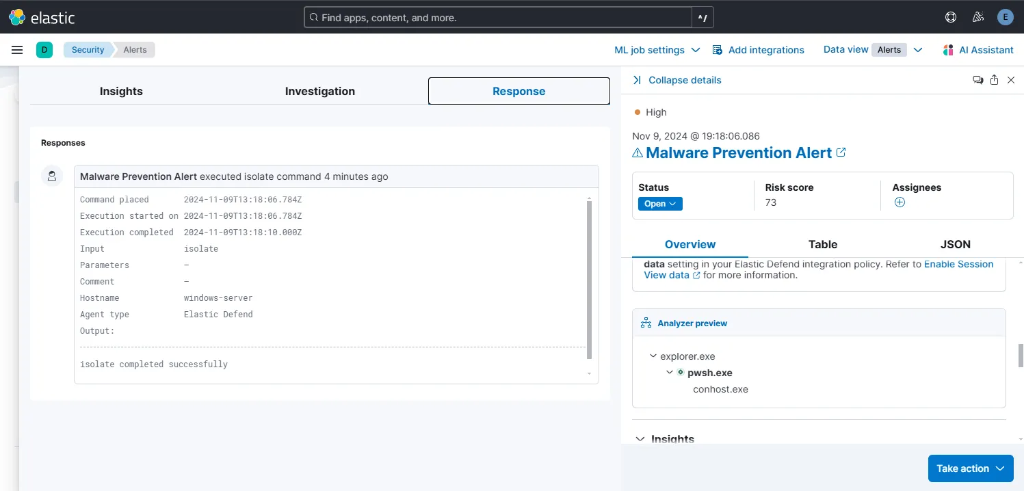Switch to the Investigation tab

[319, 90]
